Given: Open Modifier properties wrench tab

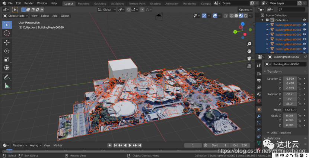Looking at the screenshot, I should [259, 116].
